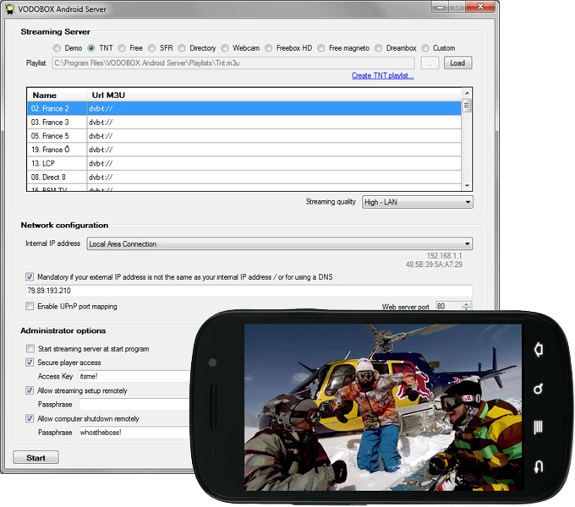Click the Name column header

[57, 95]
